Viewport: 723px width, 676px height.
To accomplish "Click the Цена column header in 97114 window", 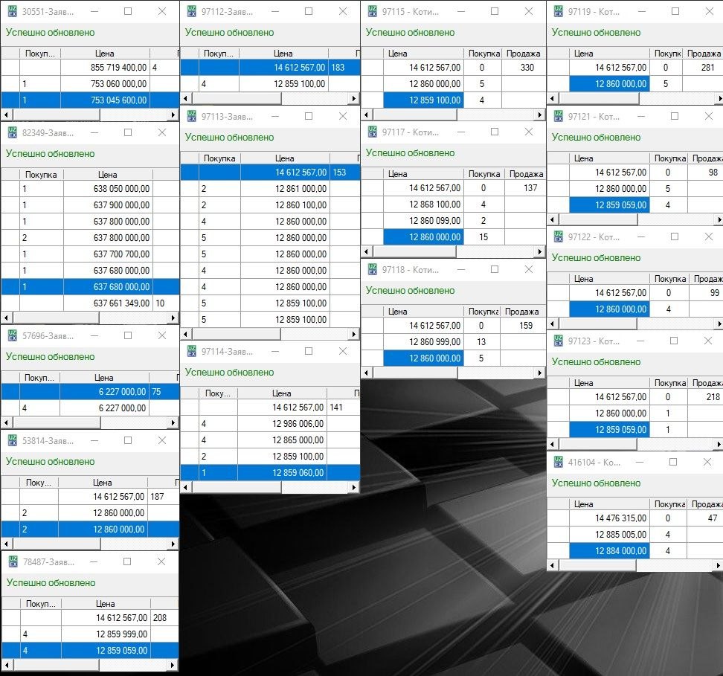I will [x=281, y=393].
